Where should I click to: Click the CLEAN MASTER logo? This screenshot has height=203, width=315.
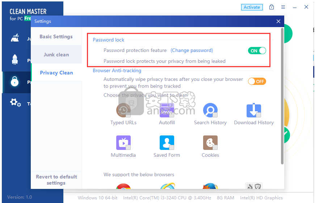(28, 12)
